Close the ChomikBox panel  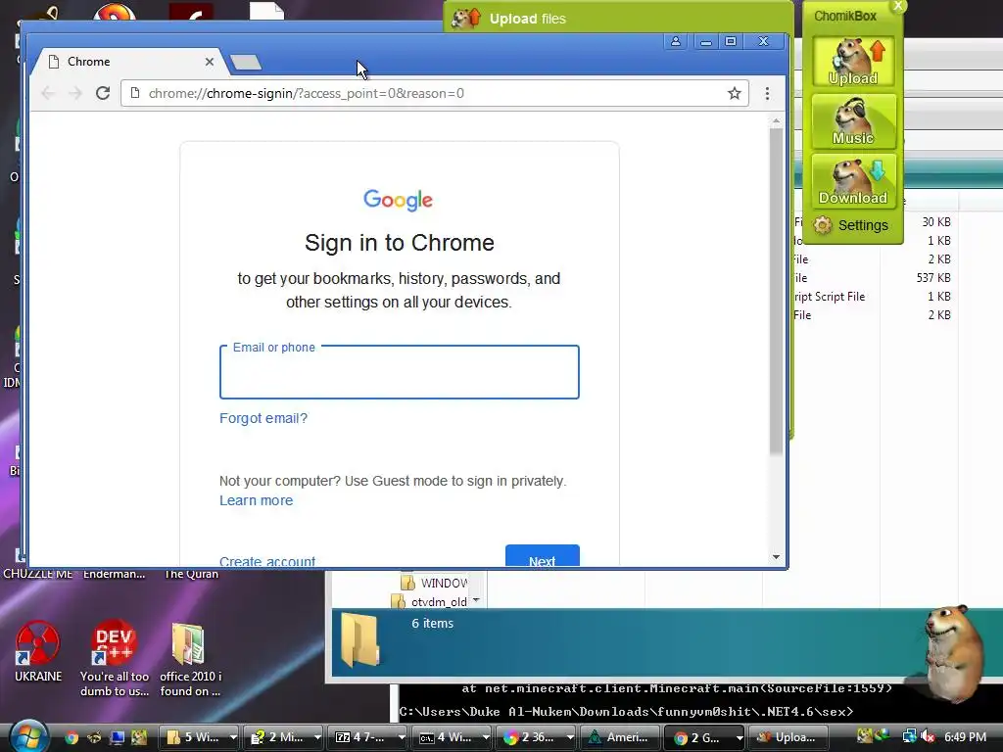tap(898, 6)
